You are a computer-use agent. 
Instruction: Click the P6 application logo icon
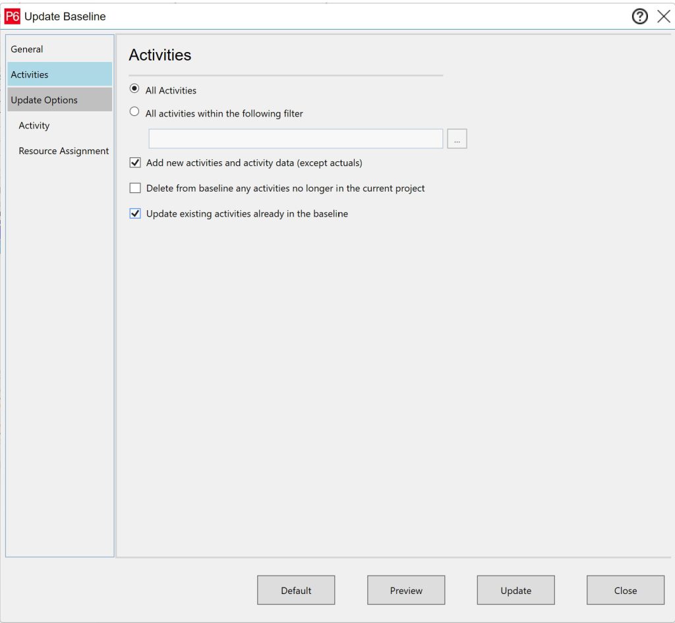13,16
